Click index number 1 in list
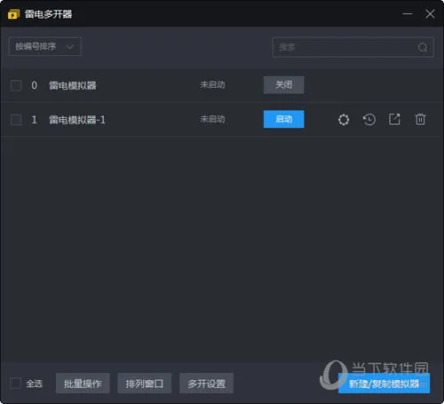Image resolution: width=444 pixels, height=404 pixels. (34, 120)
